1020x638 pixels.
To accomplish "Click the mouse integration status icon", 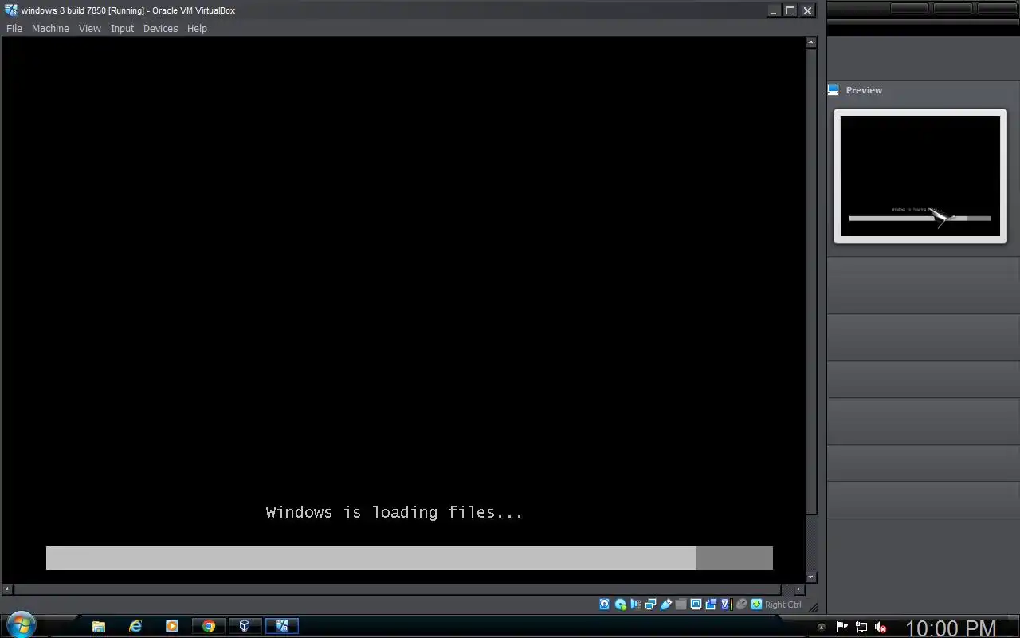I will click(741, 605).
